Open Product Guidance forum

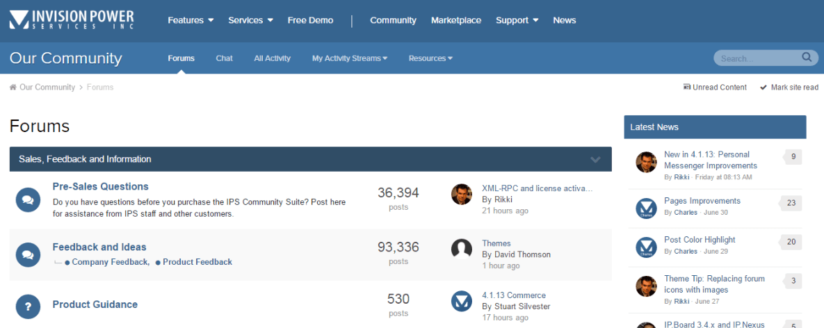[x=95, y=304]
